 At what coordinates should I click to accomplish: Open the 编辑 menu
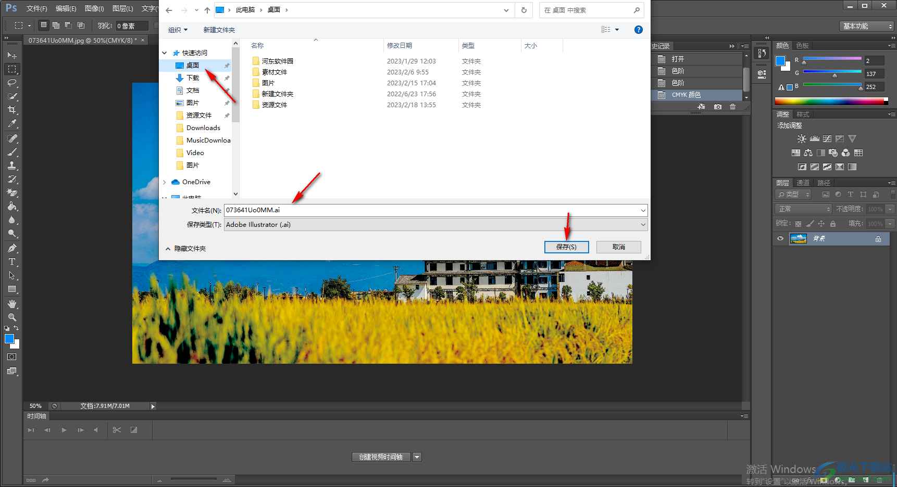(66, 8)
